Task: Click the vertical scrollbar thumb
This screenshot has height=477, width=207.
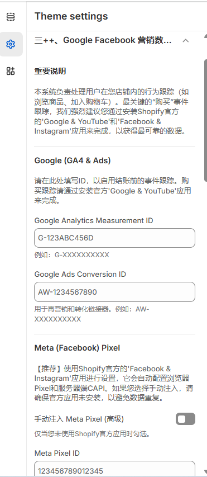Action: point(205,120)
